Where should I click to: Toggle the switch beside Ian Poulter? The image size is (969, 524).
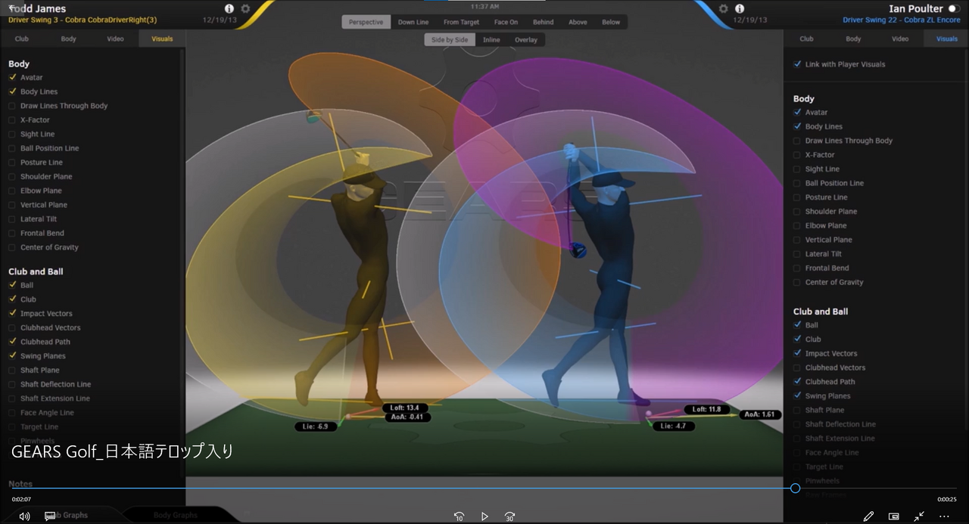pos(953,8)
